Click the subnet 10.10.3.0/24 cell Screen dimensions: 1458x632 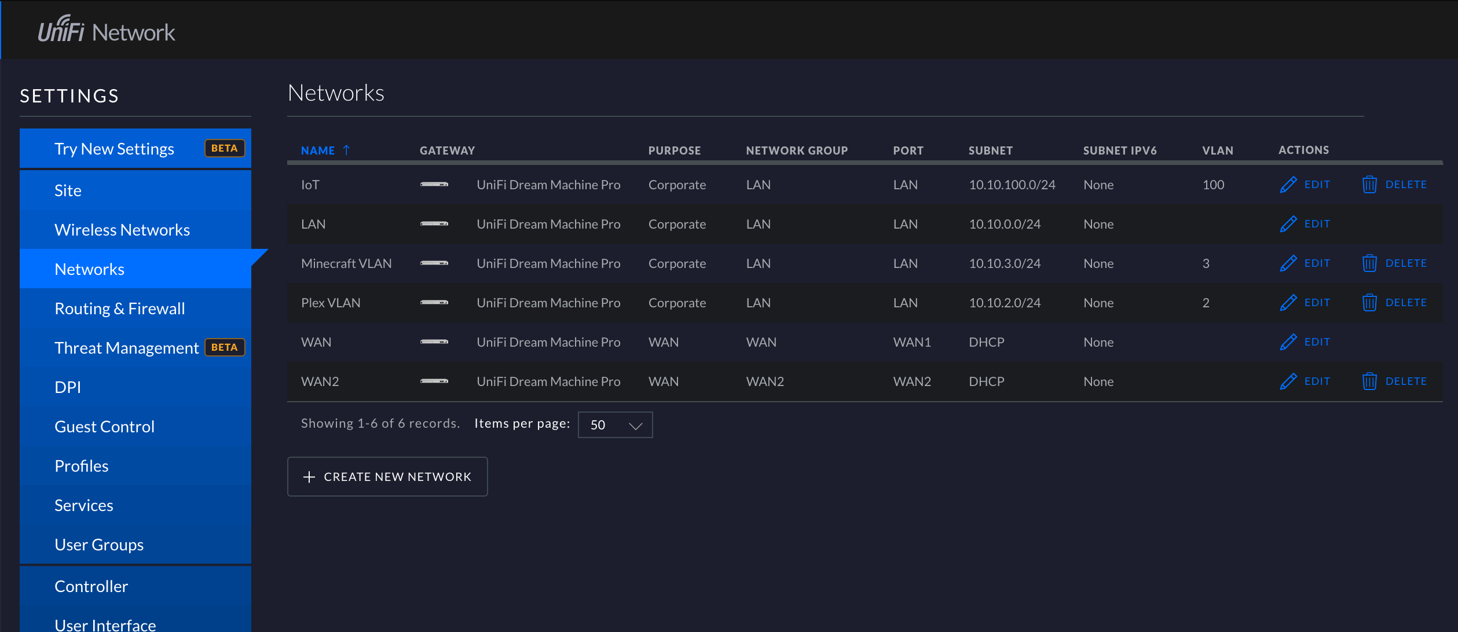click(1005, 263)
